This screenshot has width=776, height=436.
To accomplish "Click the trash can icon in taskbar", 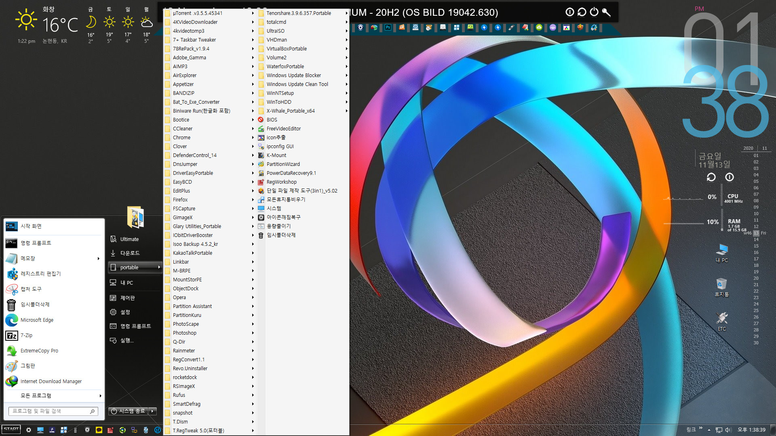I will coord(75,430).
